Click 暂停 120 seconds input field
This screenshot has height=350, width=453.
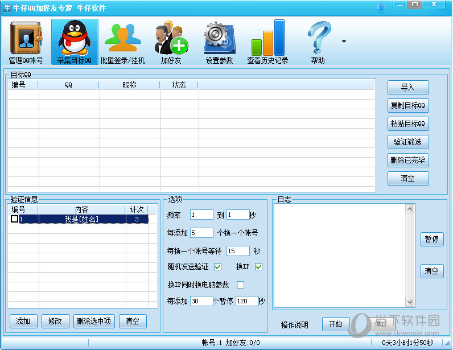tap(247, 301)
